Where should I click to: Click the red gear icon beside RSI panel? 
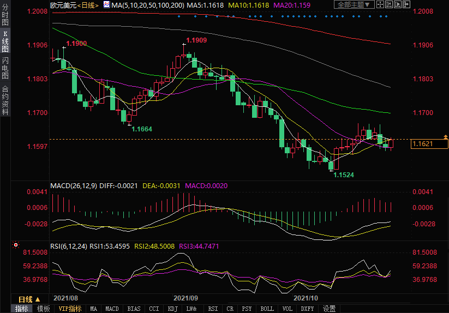tap(16, 246)
